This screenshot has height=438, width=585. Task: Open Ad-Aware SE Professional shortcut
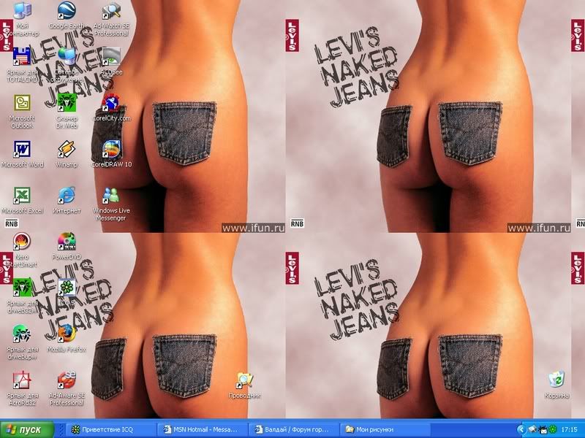tap(67, 380)
